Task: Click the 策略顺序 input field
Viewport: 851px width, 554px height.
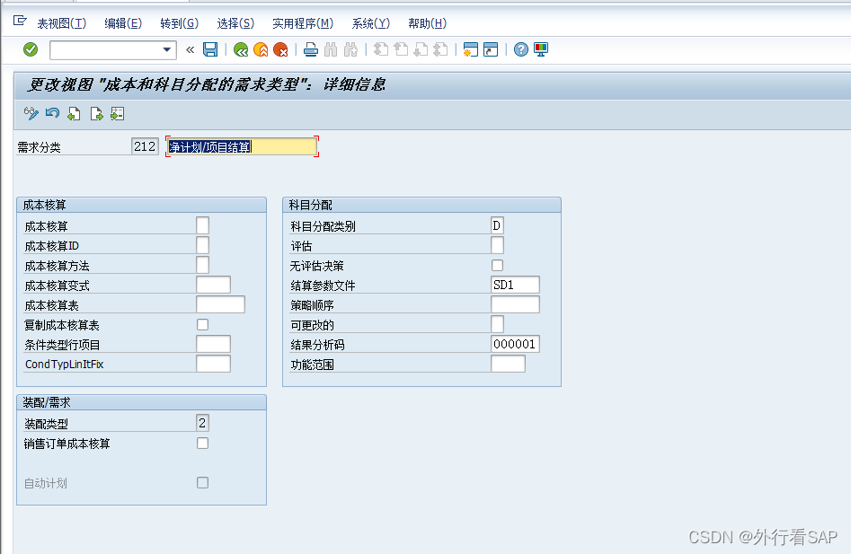Action: pyautogui.click(x=515, y=304)
